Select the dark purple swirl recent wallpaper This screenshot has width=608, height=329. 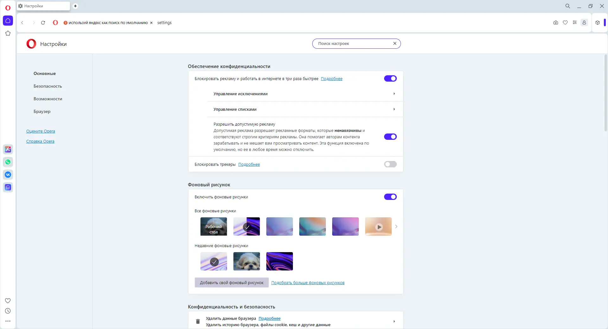click(280, 261)
